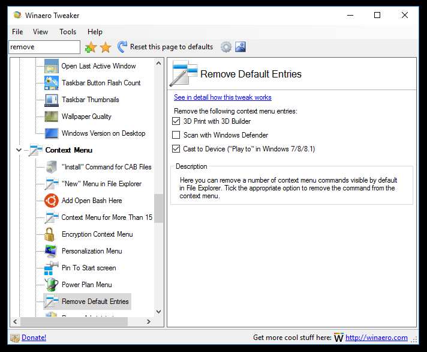Click Ubuntu icon for Add Open Bash Here

coord(52,201)
